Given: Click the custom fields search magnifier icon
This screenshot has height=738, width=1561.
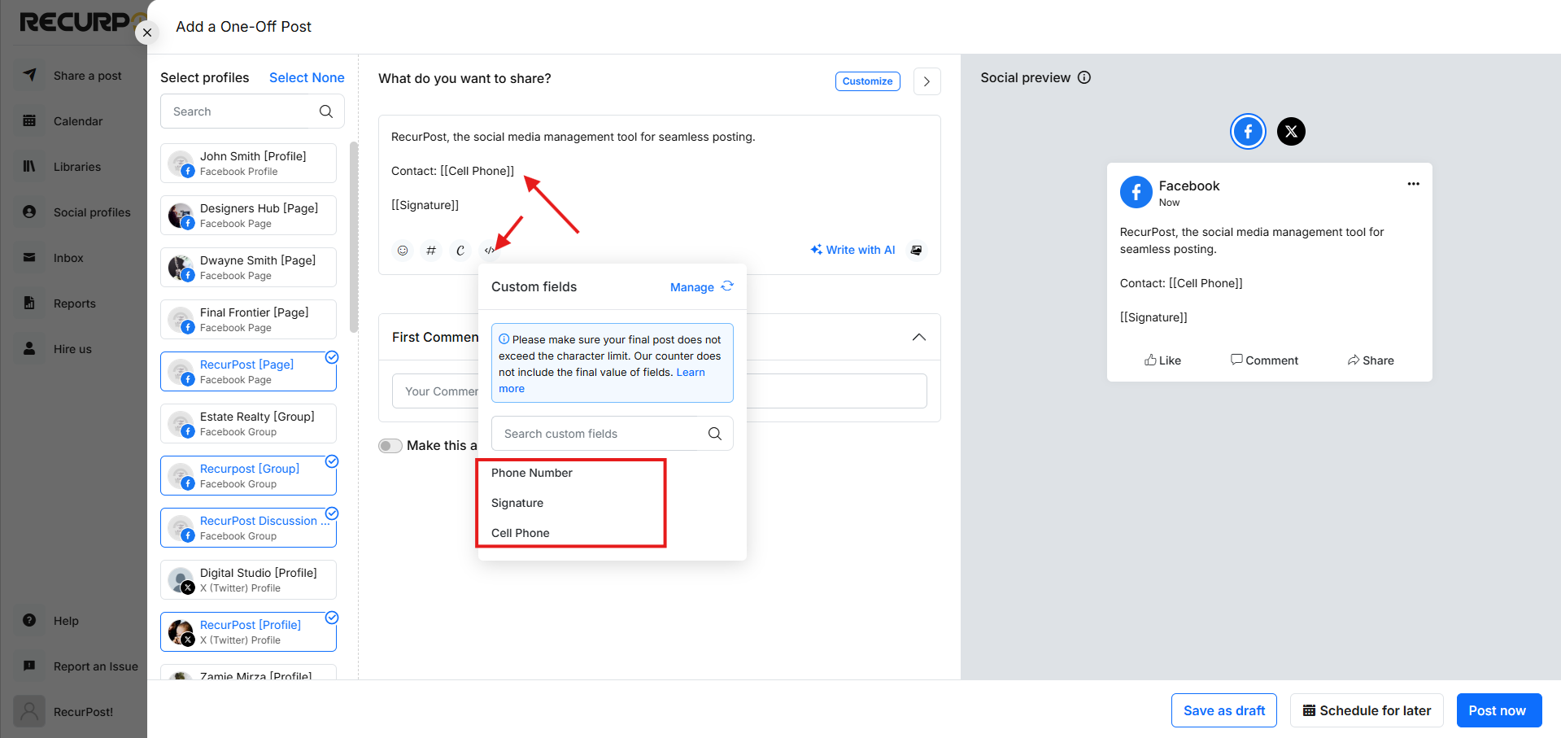Looking at the screenshot, I should 715,434.
